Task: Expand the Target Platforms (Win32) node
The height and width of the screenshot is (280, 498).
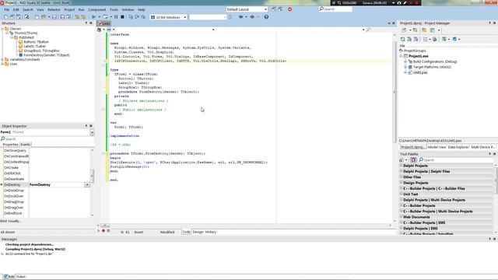Action: (405, 67)
